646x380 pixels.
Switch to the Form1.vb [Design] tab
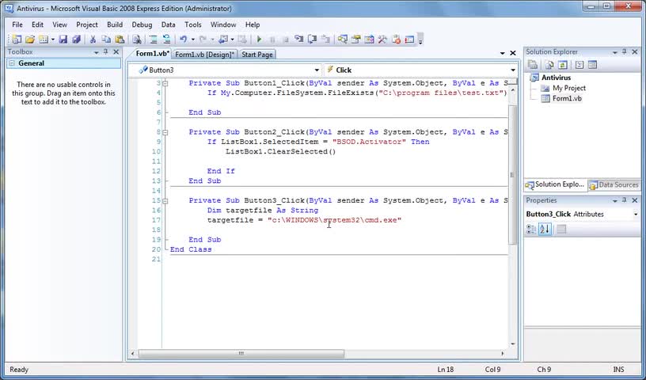[x=204, y=55]
